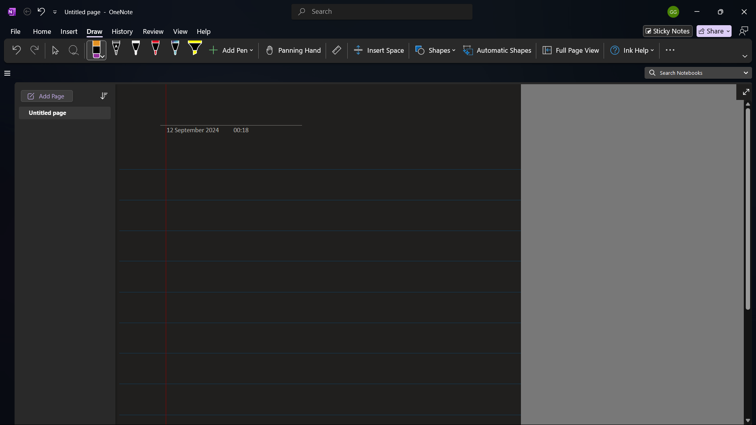Activate the Panning Hand
Screen dimensions: 756x425
pyautogui.click(x=293, y=50)
